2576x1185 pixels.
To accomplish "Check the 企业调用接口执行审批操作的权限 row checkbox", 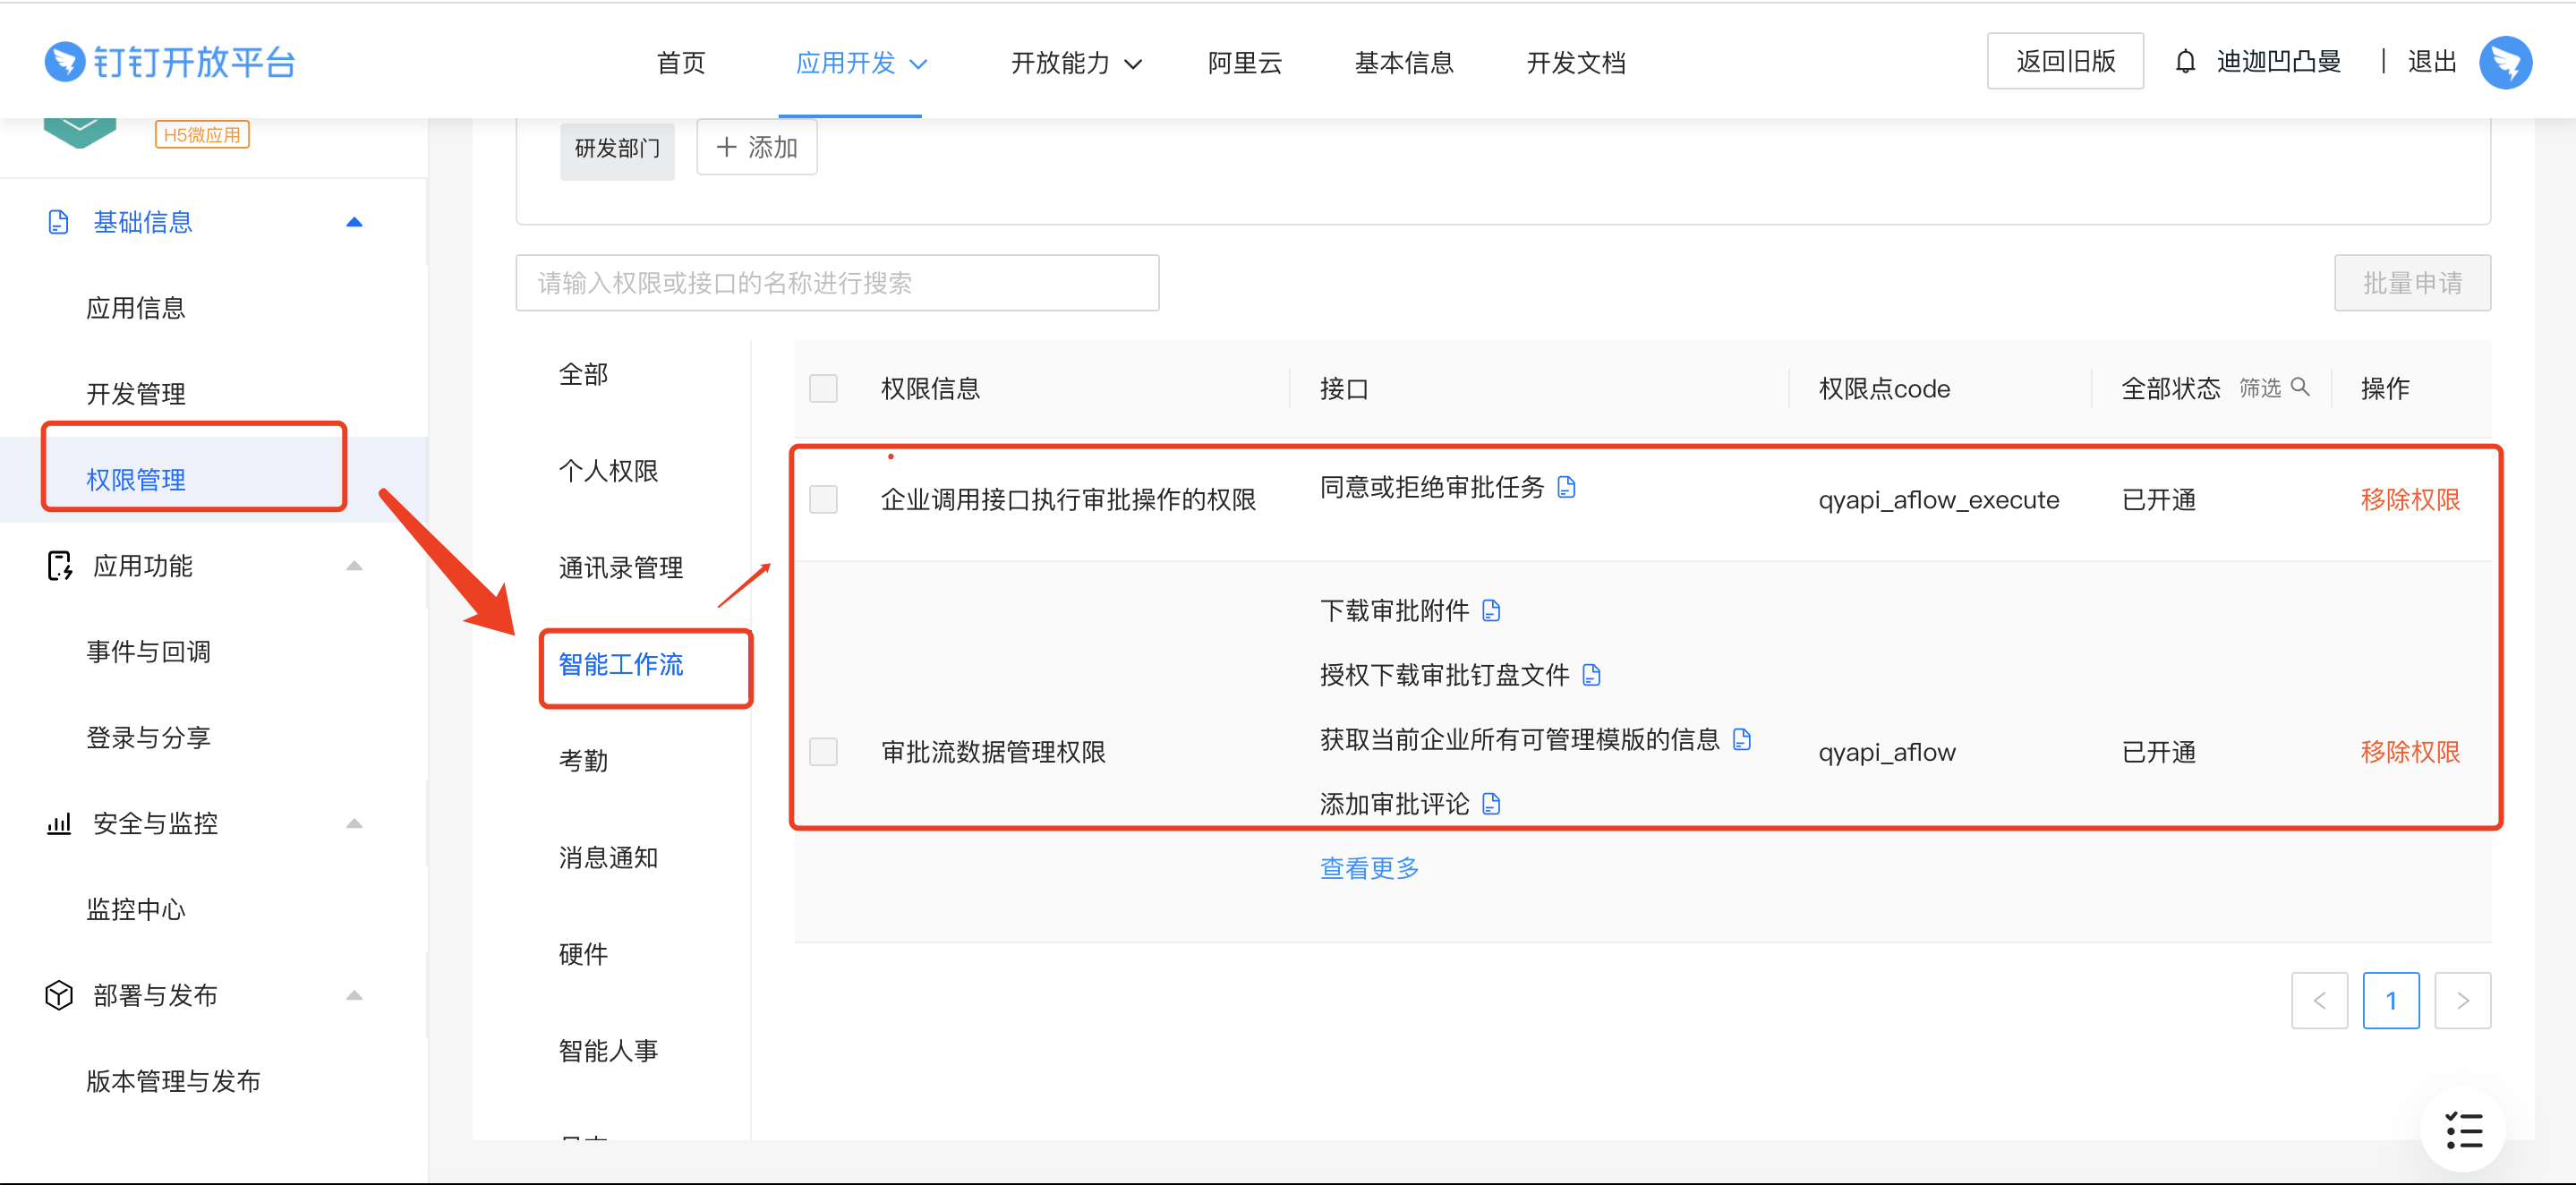I will tap(823, 499).
